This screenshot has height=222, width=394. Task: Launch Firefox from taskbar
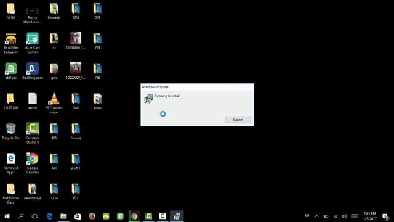click(x=92, y=216)
